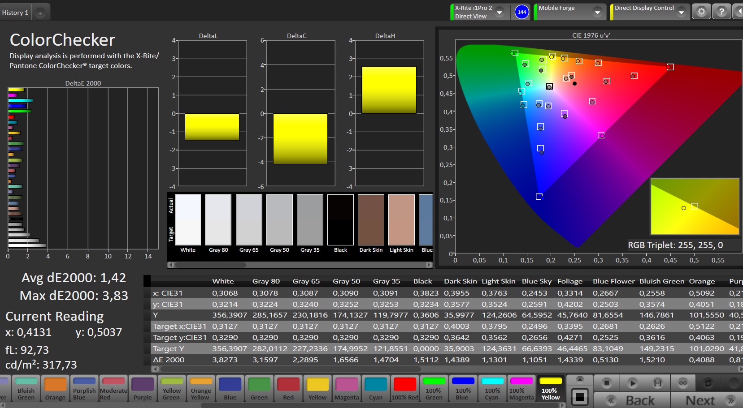Click the Gray 50 actual/target swatch
743x408 pixels.
click(x=279, y=220)
